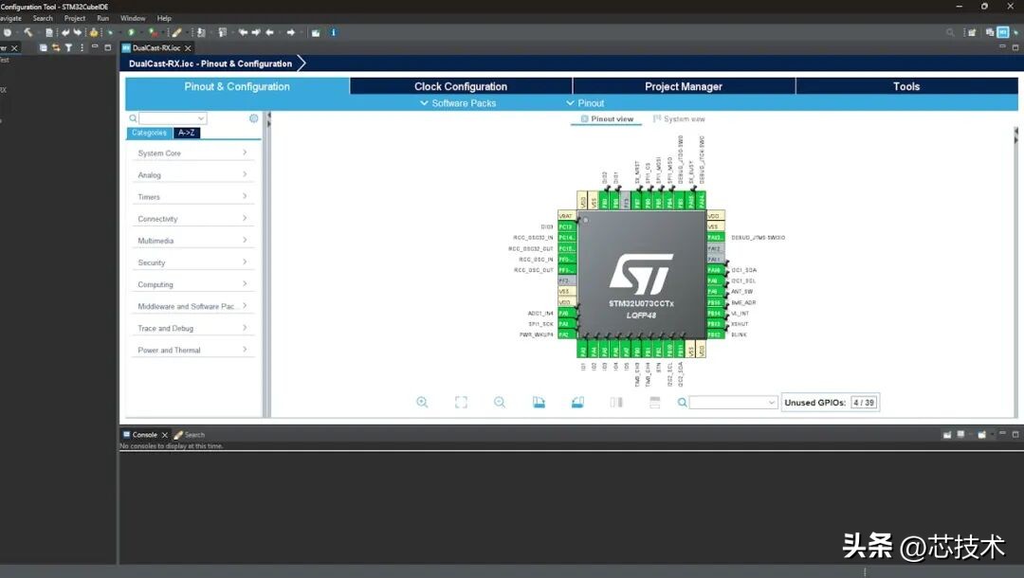Zoom in on the pinout chip view

[422, 403]
